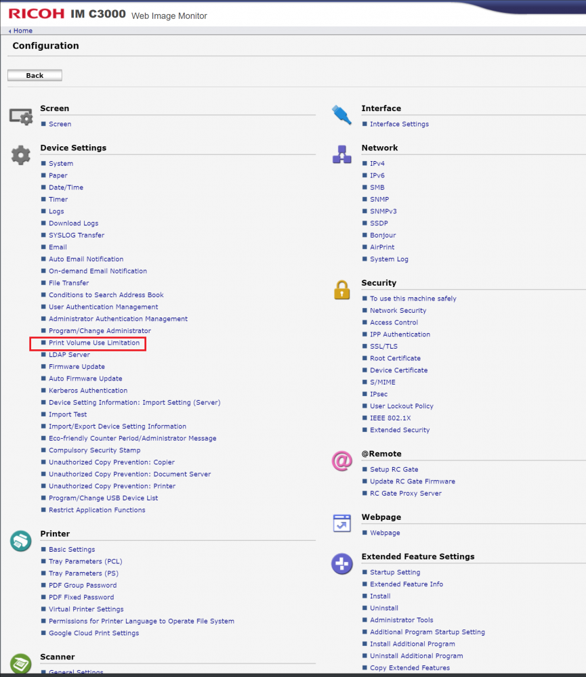Click the Printer section icon

pos(20,541)
